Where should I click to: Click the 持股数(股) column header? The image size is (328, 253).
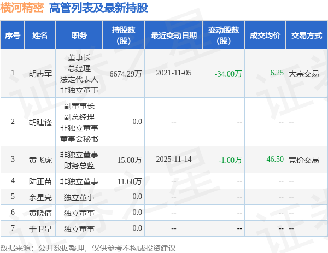(x=124, y=36)
